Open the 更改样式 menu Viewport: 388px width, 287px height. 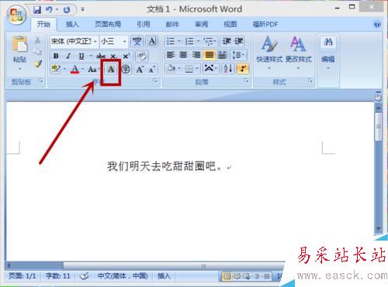click(298, 53)
